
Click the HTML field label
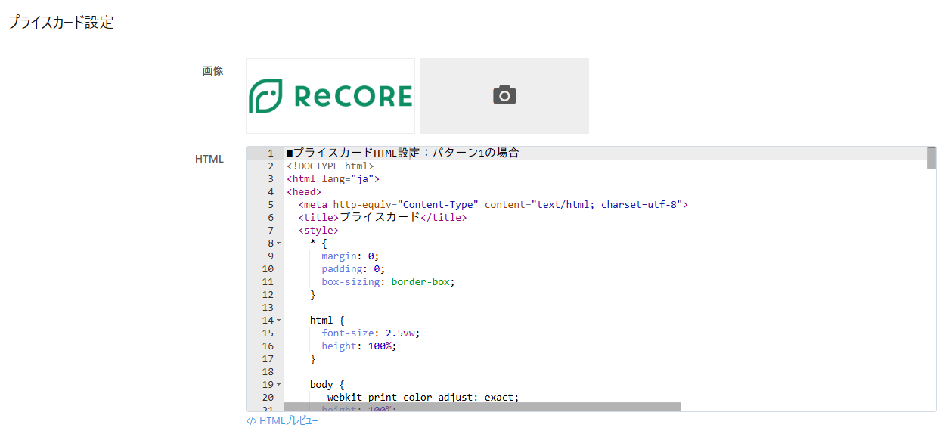[209, 159]
